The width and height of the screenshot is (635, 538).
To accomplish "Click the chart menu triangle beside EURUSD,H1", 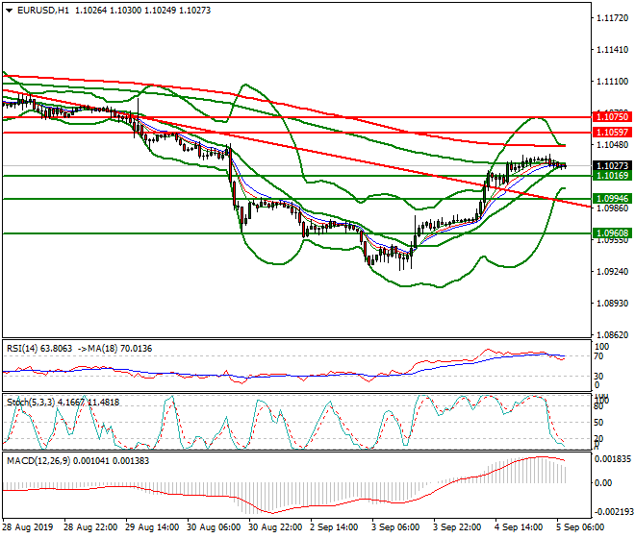I will click(9, 11).
